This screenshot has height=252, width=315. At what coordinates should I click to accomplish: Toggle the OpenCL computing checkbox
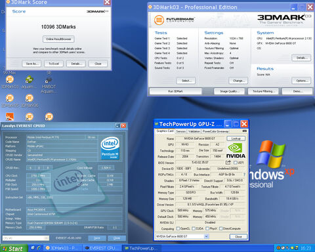pyautogui.click(x=178, y=228)
